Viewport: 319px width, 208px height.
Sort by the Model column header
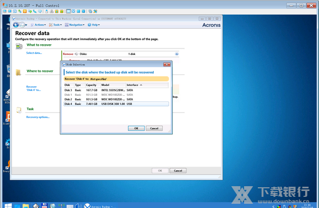click(x=113, y=85)
